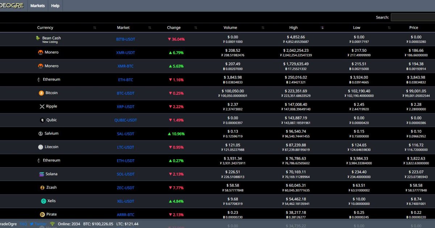435x228 pixels.
Task: Click the Pirate coin icon
Action: 42,215
